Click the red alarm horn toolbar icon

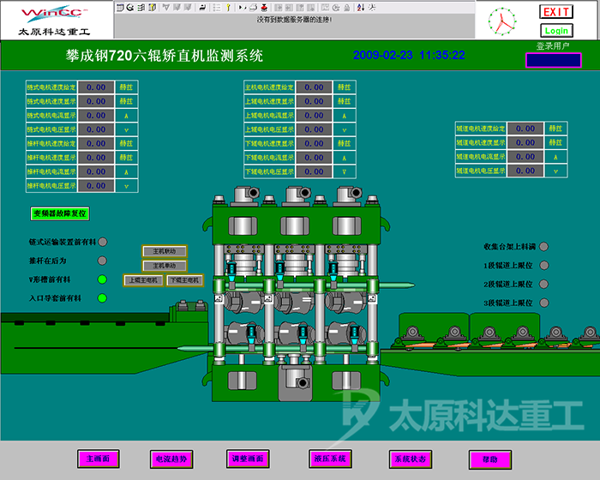pos(265,7)
